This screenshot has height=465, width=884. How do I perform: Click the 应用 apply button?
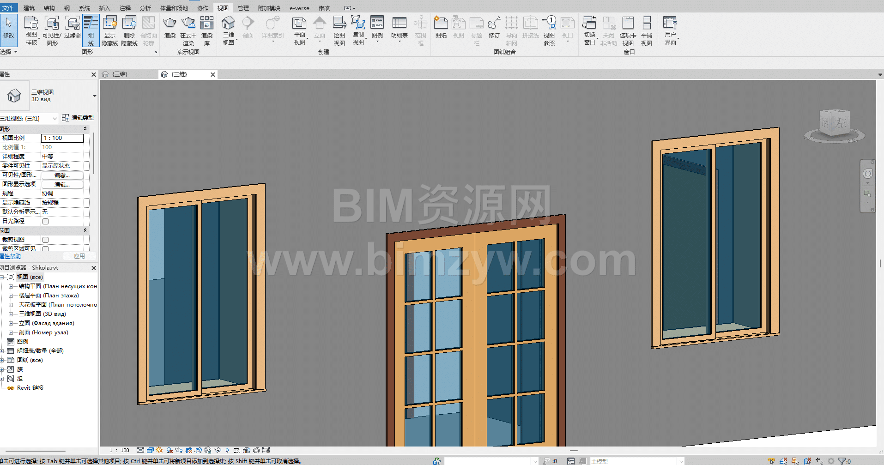point(79,256)
